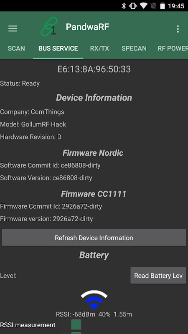Viewport: 188px width, 334px height.
Task: Tap the no-SIM status bar icon
Action: (153, 6)
